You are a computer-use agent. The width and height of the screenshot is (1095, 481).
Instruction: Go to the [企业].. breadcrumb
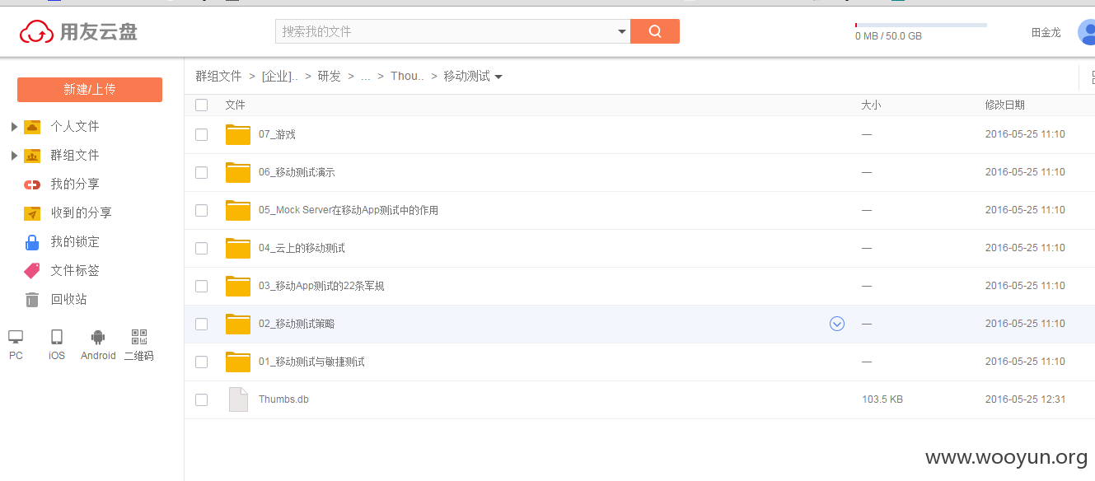pos(280,76)
